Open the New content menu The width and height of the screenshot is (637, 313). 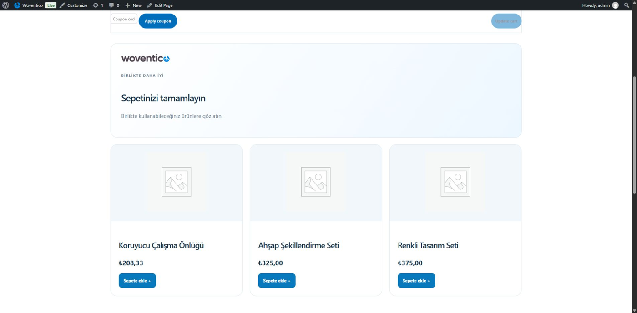click(133, 5)
